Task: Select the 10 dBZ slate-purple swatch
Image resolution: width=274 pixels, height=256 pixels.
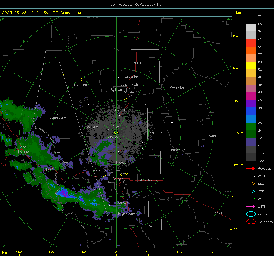Action: pyautogui.click(x=251, y=142)
